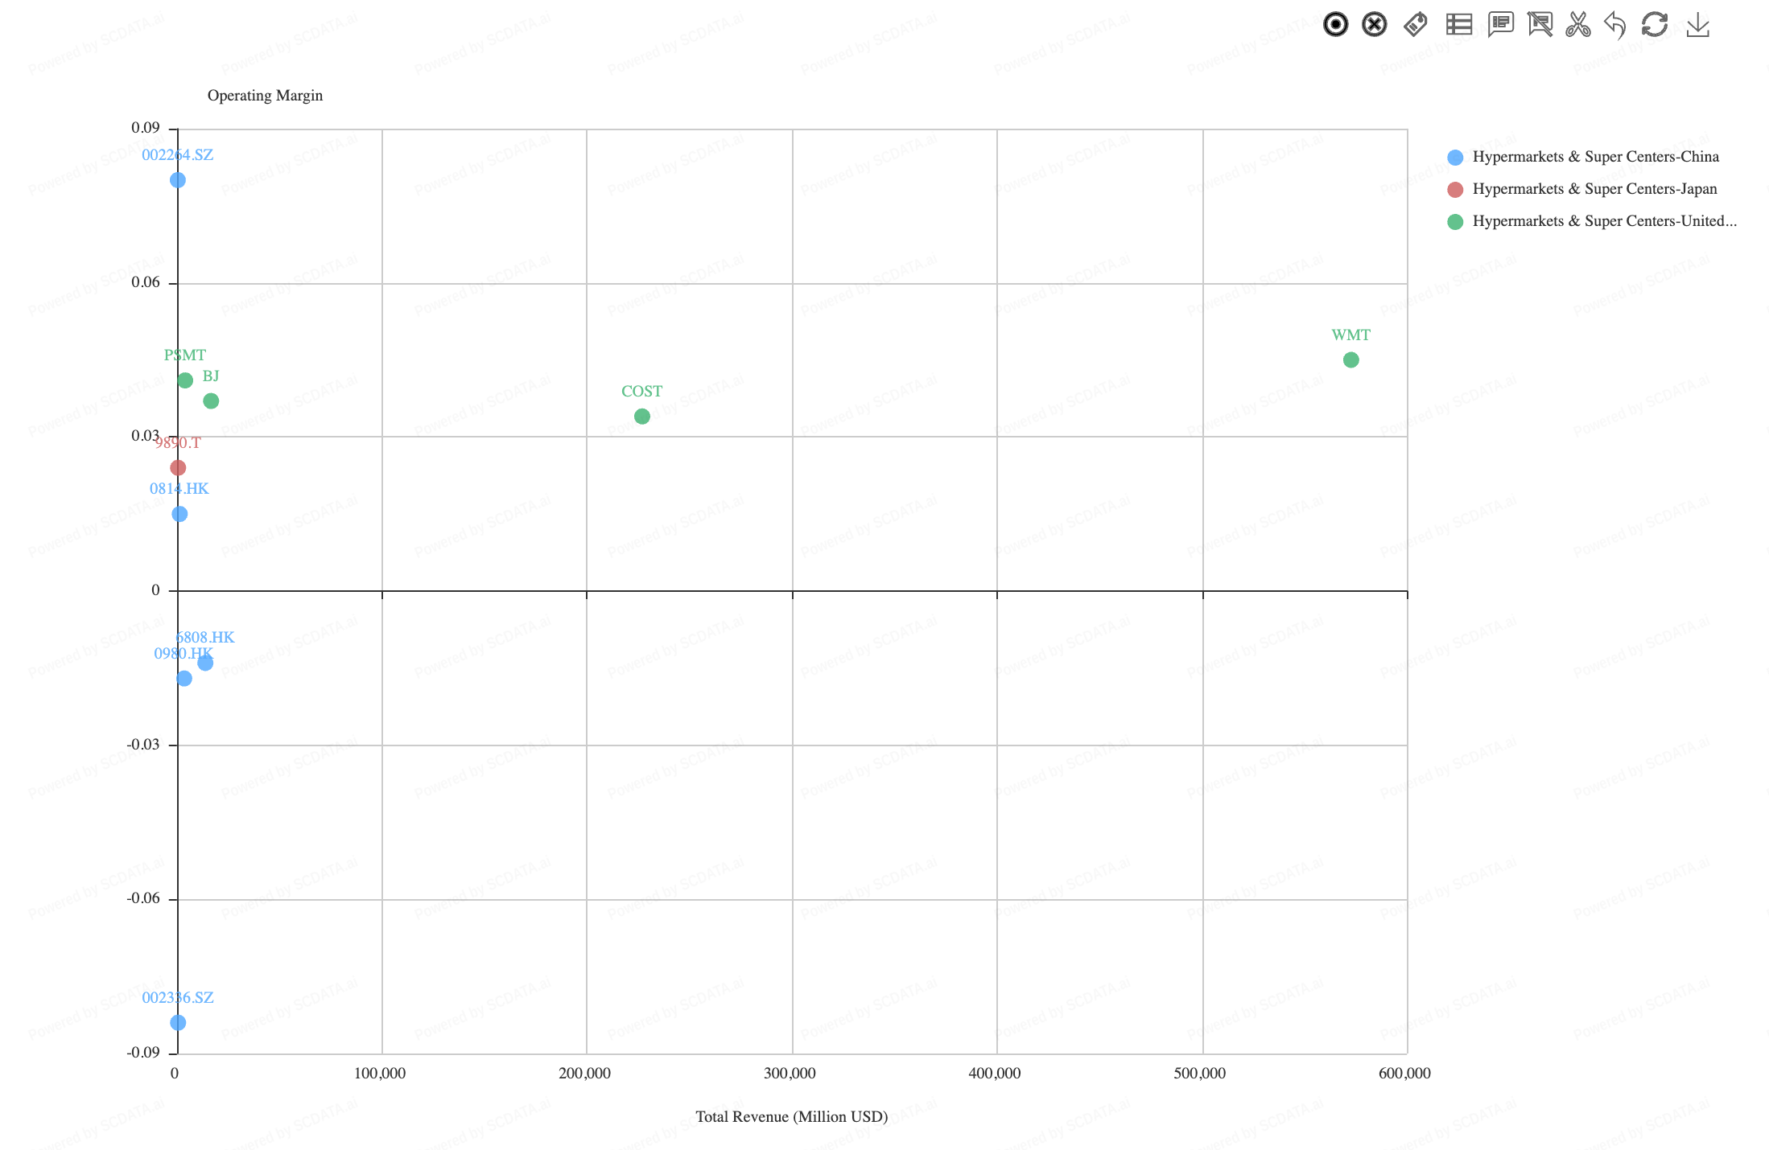Click the red 9890.T data point
Screen dimensions: 1769x1150
tap(178, 468)
